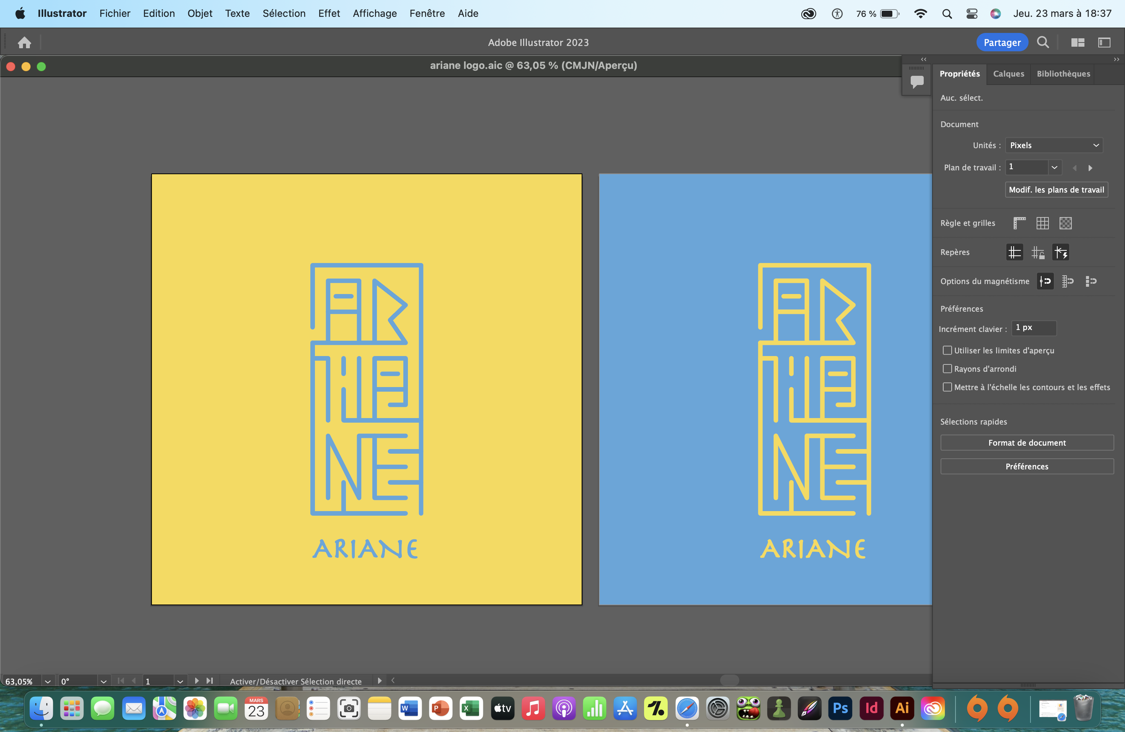Screen dimensions: 1125x732
Task: Click the Partager button
Action: tap(1002, 42)
